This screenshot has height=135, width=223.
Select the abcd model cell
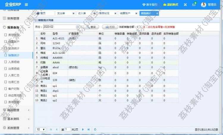(56, 67)
